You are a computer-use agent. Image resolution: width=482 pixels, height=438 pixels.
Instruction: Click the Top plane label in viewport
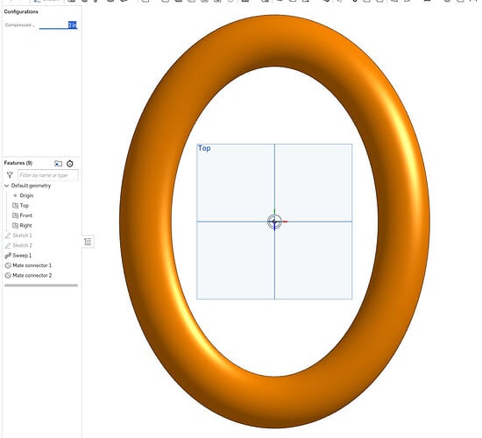[x=204, y=148]
